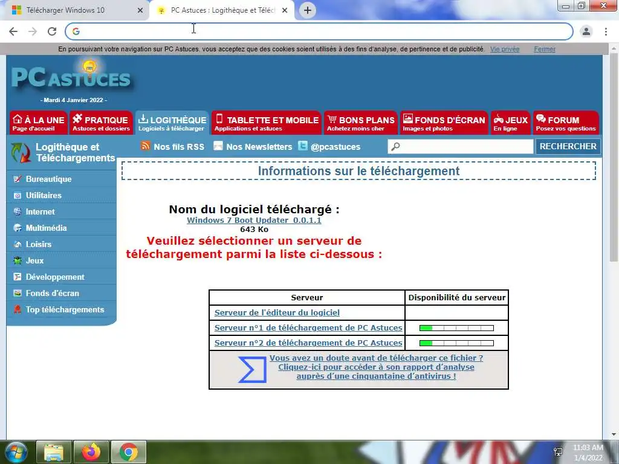Viewport: 619px width, 464px height.
Task: Click the Logithèque et Téléchargements arrows icon
Action: click(21, 153)
